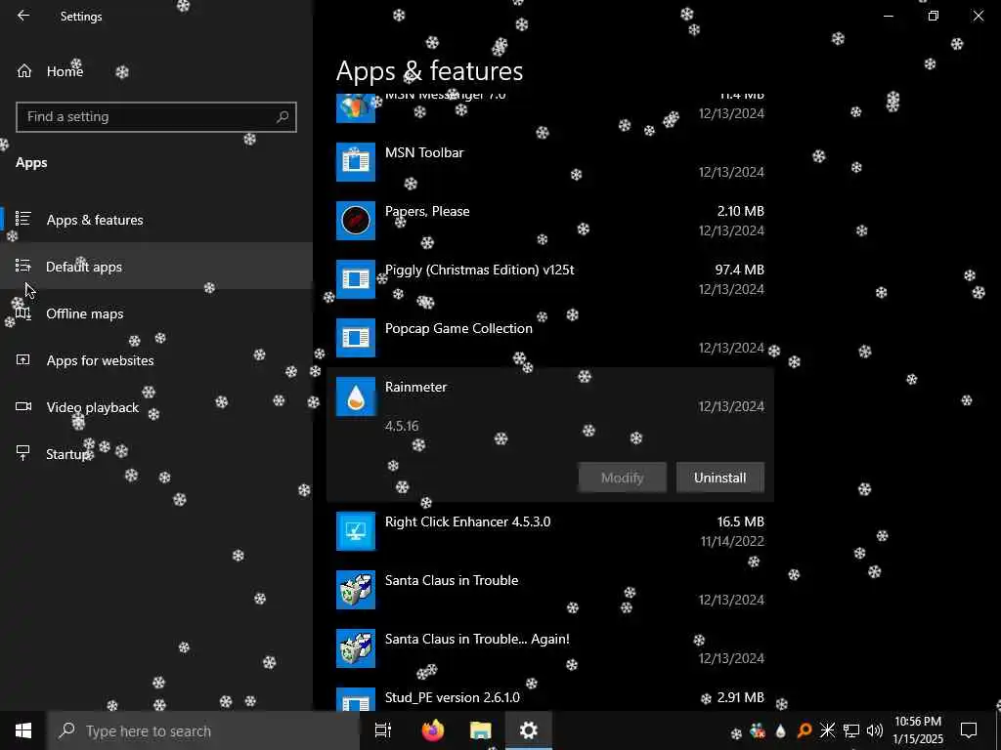Click the Papers, Please app icon
Viewport: 1001px width, 750px height.
[356, 221]
